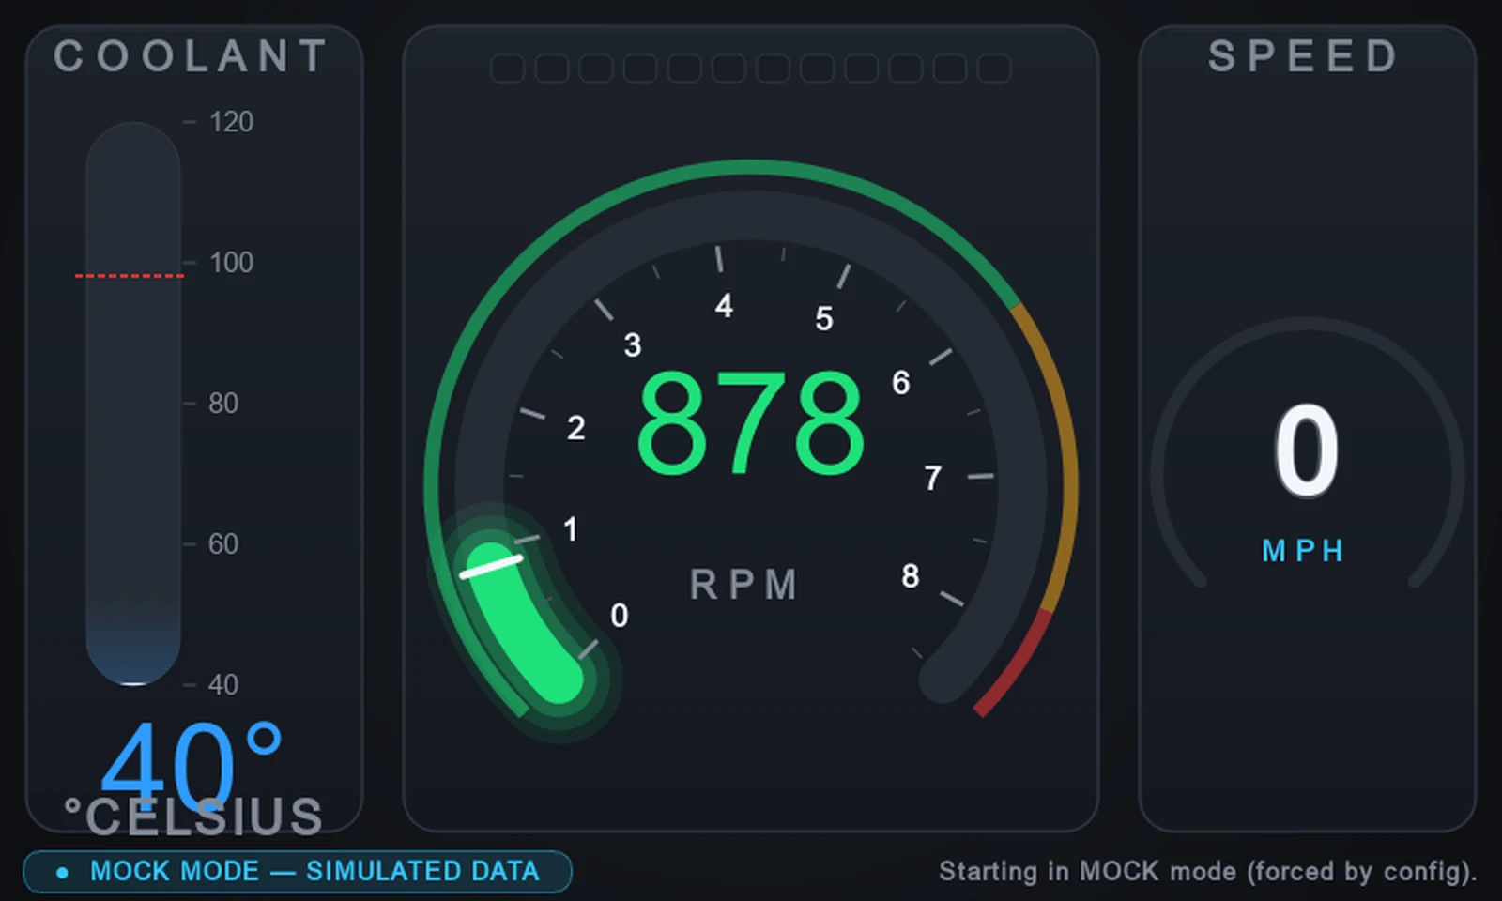Click the tachometer number 3

(633, 345)
